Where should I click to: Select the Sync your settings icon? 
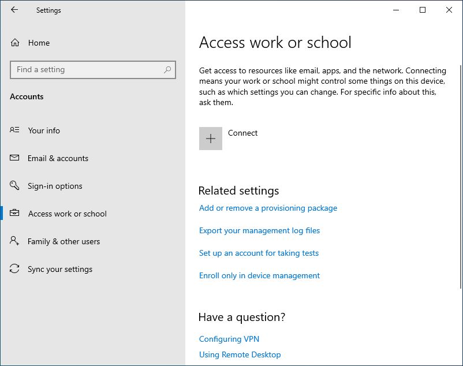coord(14,269)
